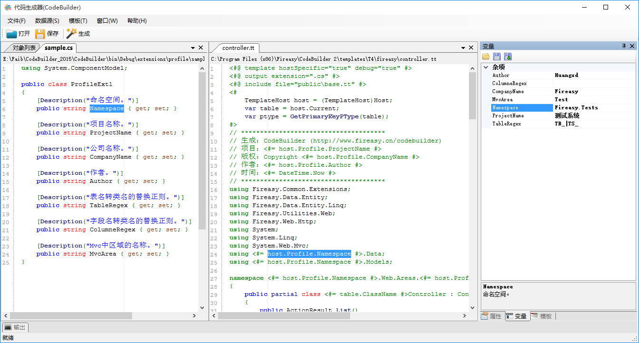Click the ColumneRegex empty value field
This screenshot has height=343, width=639.
(x=594, y=83)
